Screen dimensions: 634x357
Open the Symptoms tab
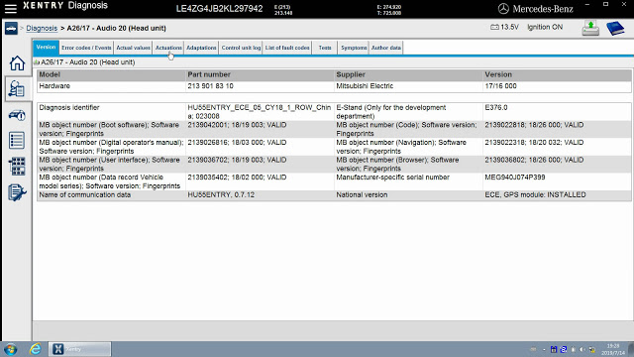[x=354, y=48]
